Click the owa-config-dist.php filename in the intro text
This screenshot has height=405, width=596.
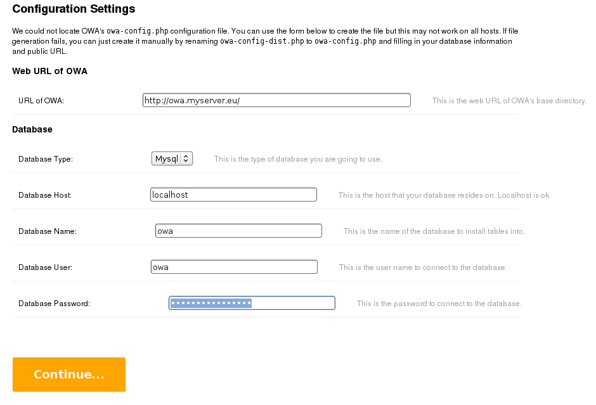(x=262, y=41)
